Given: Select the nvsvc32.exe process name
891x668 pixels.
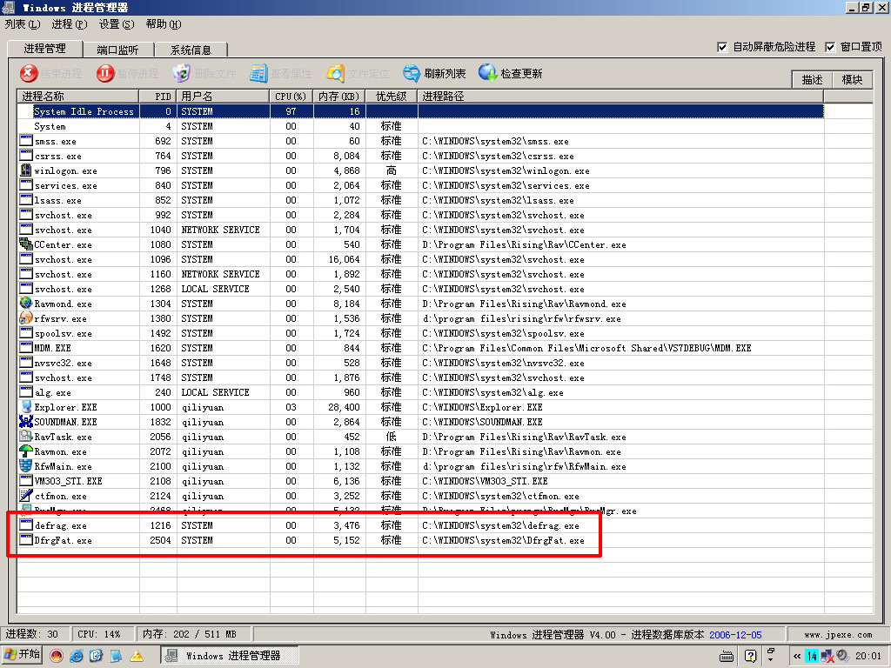Looking at the screenshot, I should pos(63,363).
